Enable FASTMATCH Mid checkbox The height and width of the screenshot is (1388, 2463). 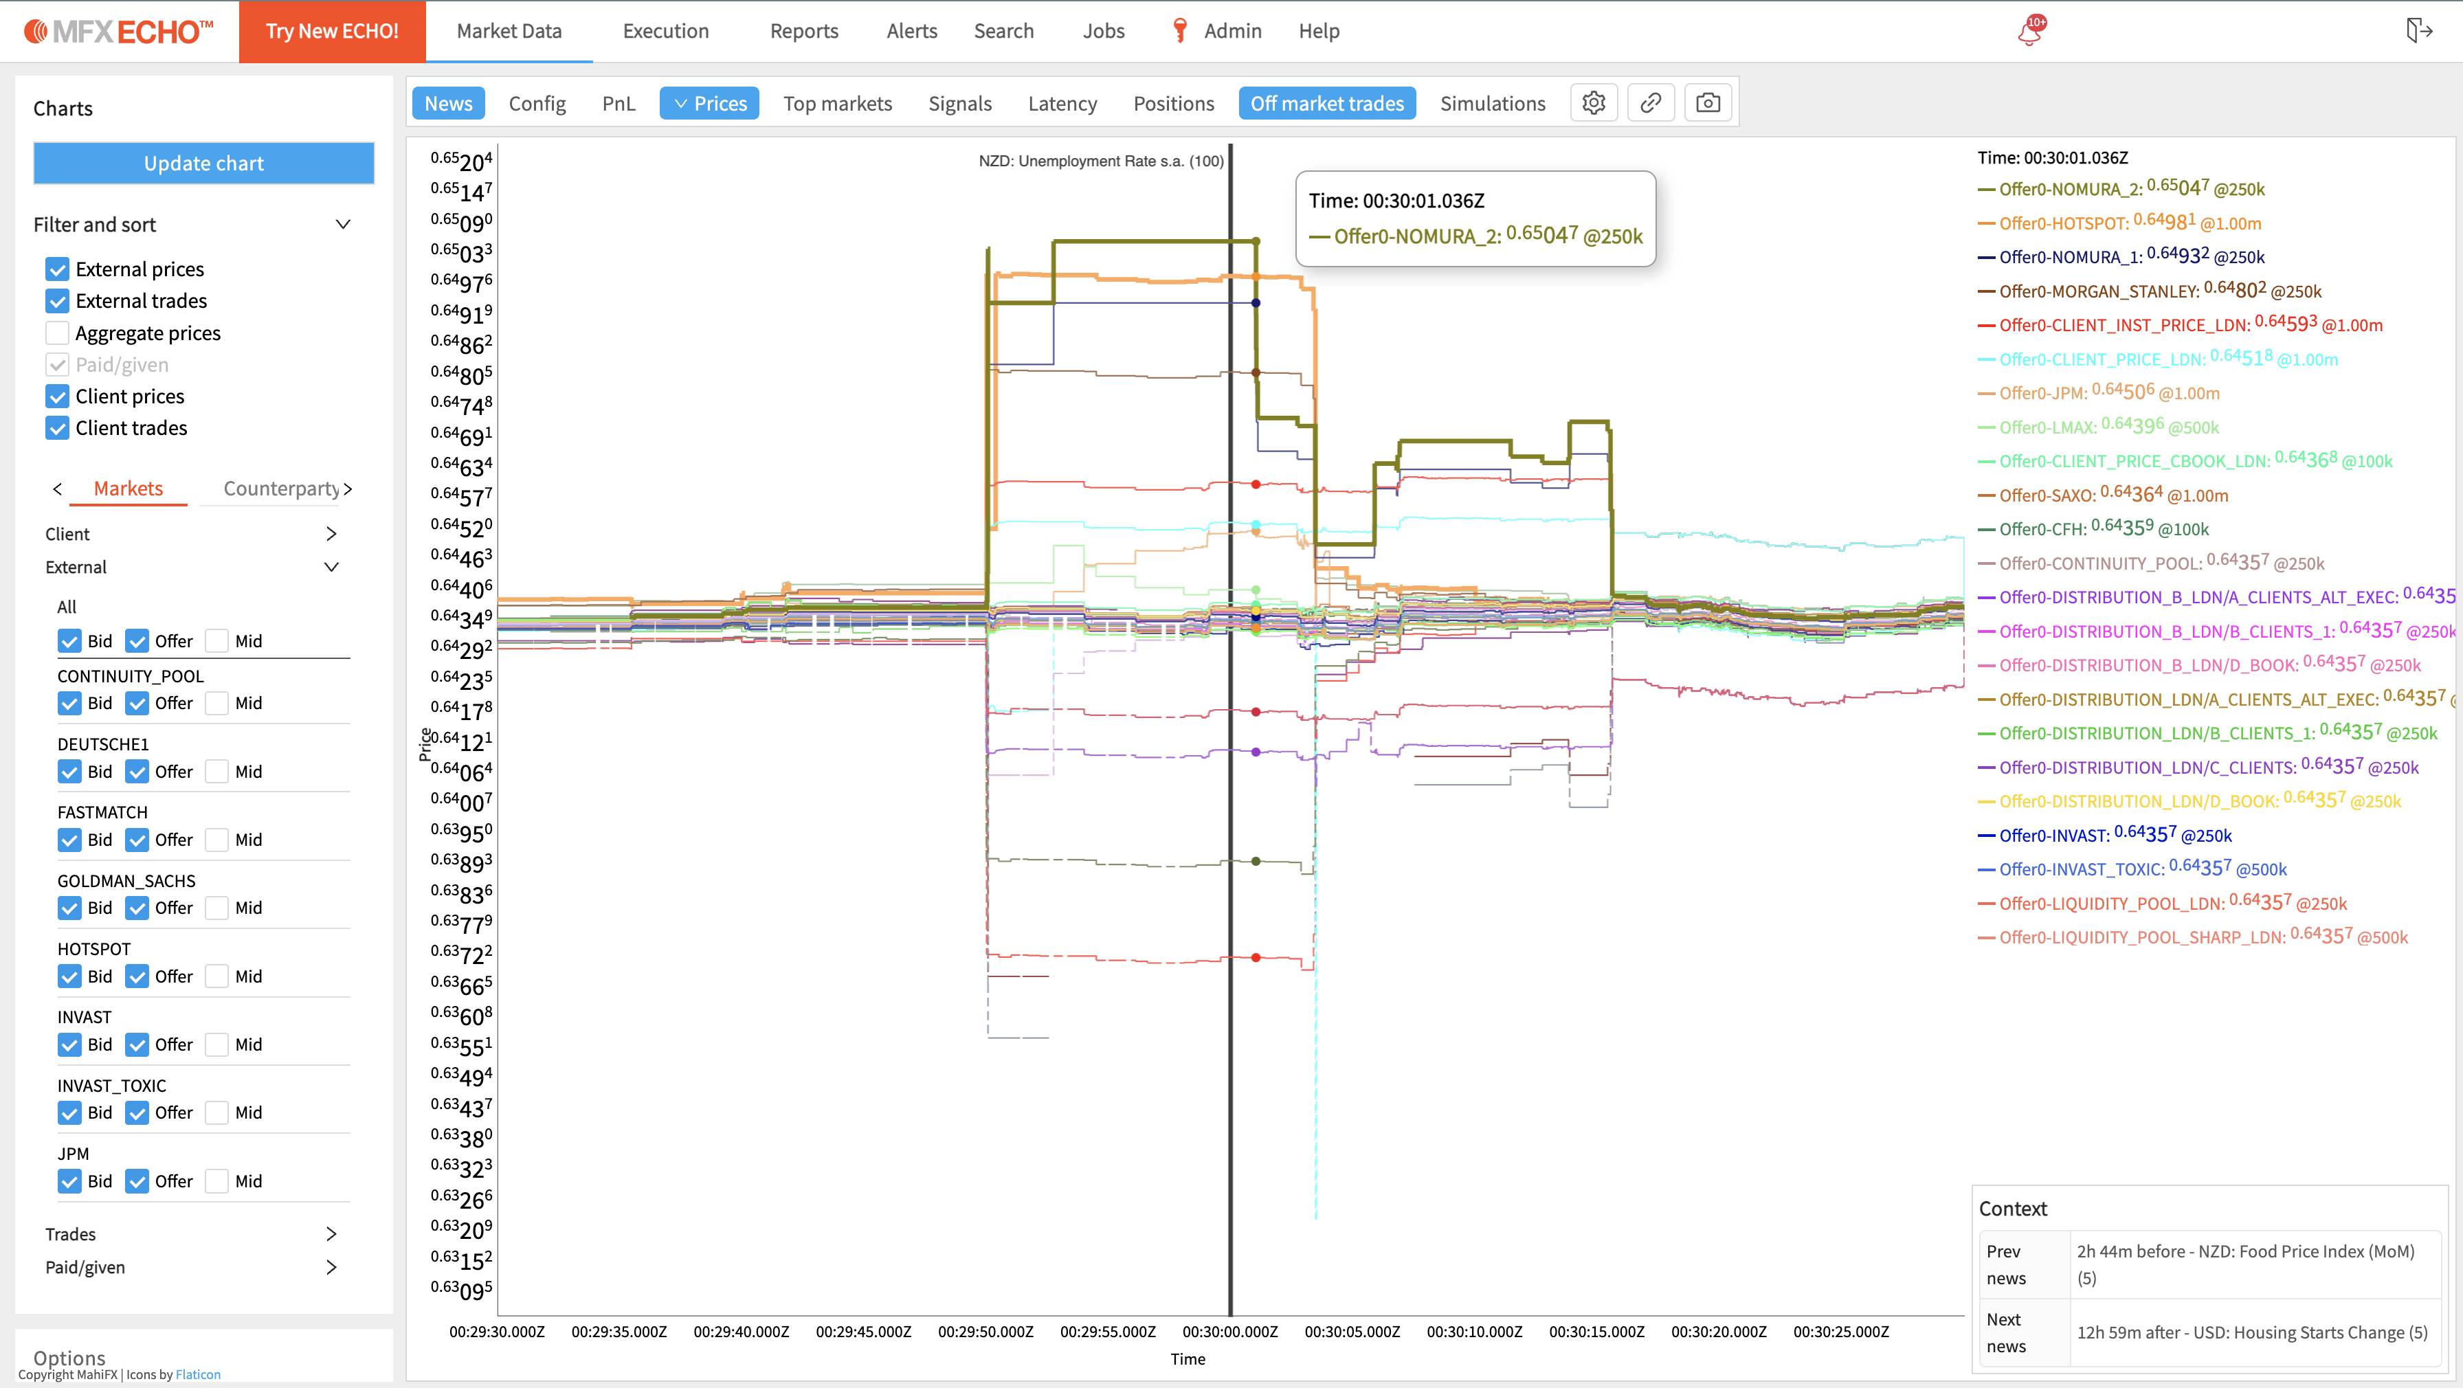[x=217, y=840]
